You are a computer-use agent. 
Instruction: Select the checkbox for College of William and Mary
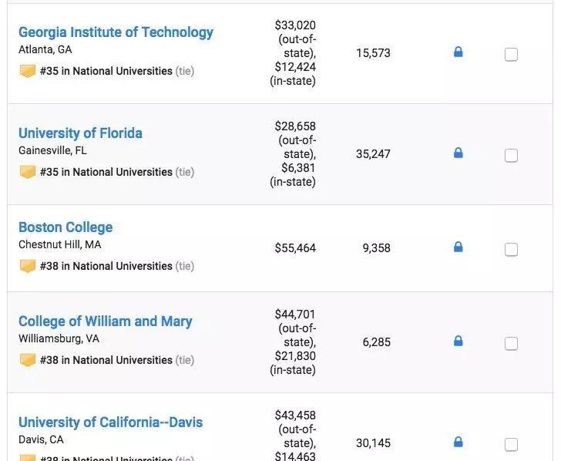[511, 344]
